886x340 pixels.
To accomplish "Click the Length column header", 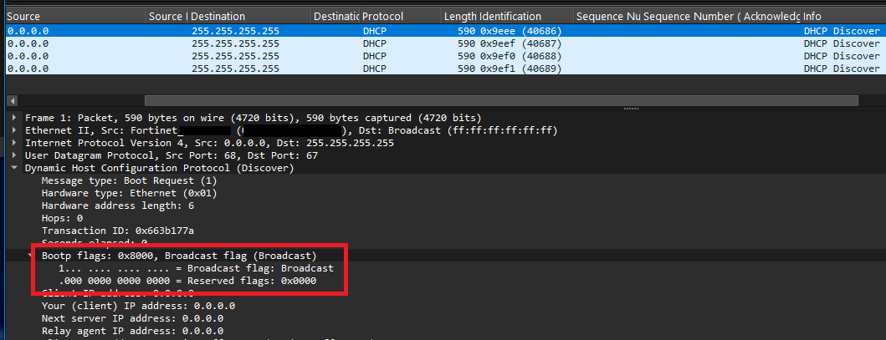I will pyautogui.click(x=459, y=17).
